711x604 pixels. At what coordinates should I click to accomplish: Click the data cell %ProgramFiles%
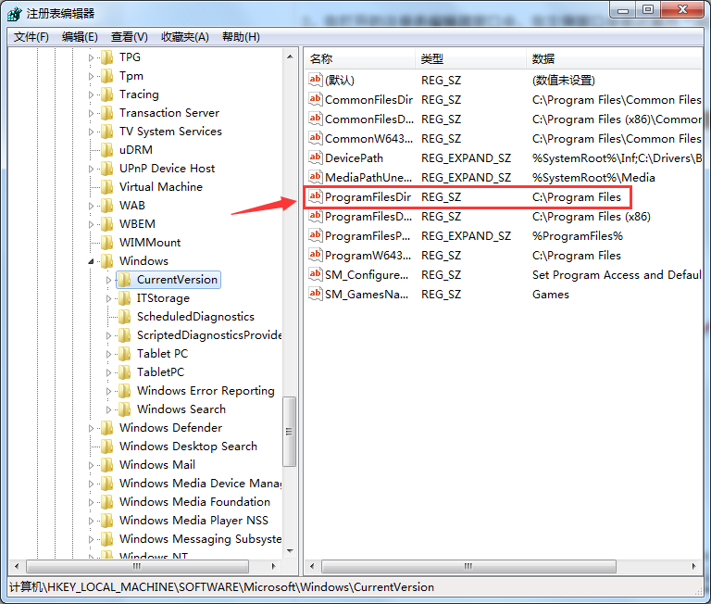(x=578, y=236)
